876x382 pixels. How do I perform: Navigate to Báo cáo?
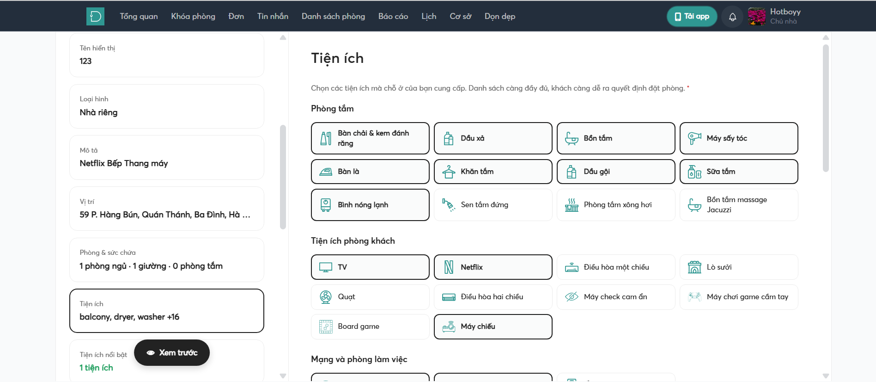393,16
